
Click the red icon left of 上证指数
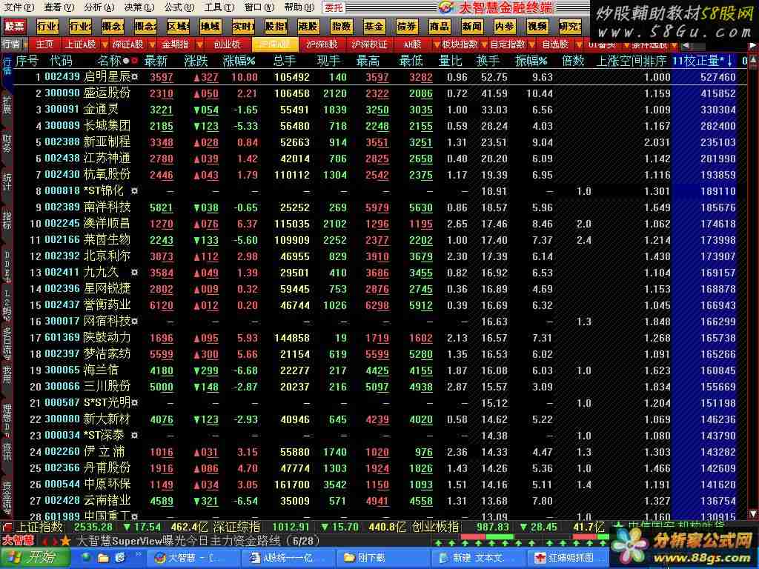[x=7, y=527]
